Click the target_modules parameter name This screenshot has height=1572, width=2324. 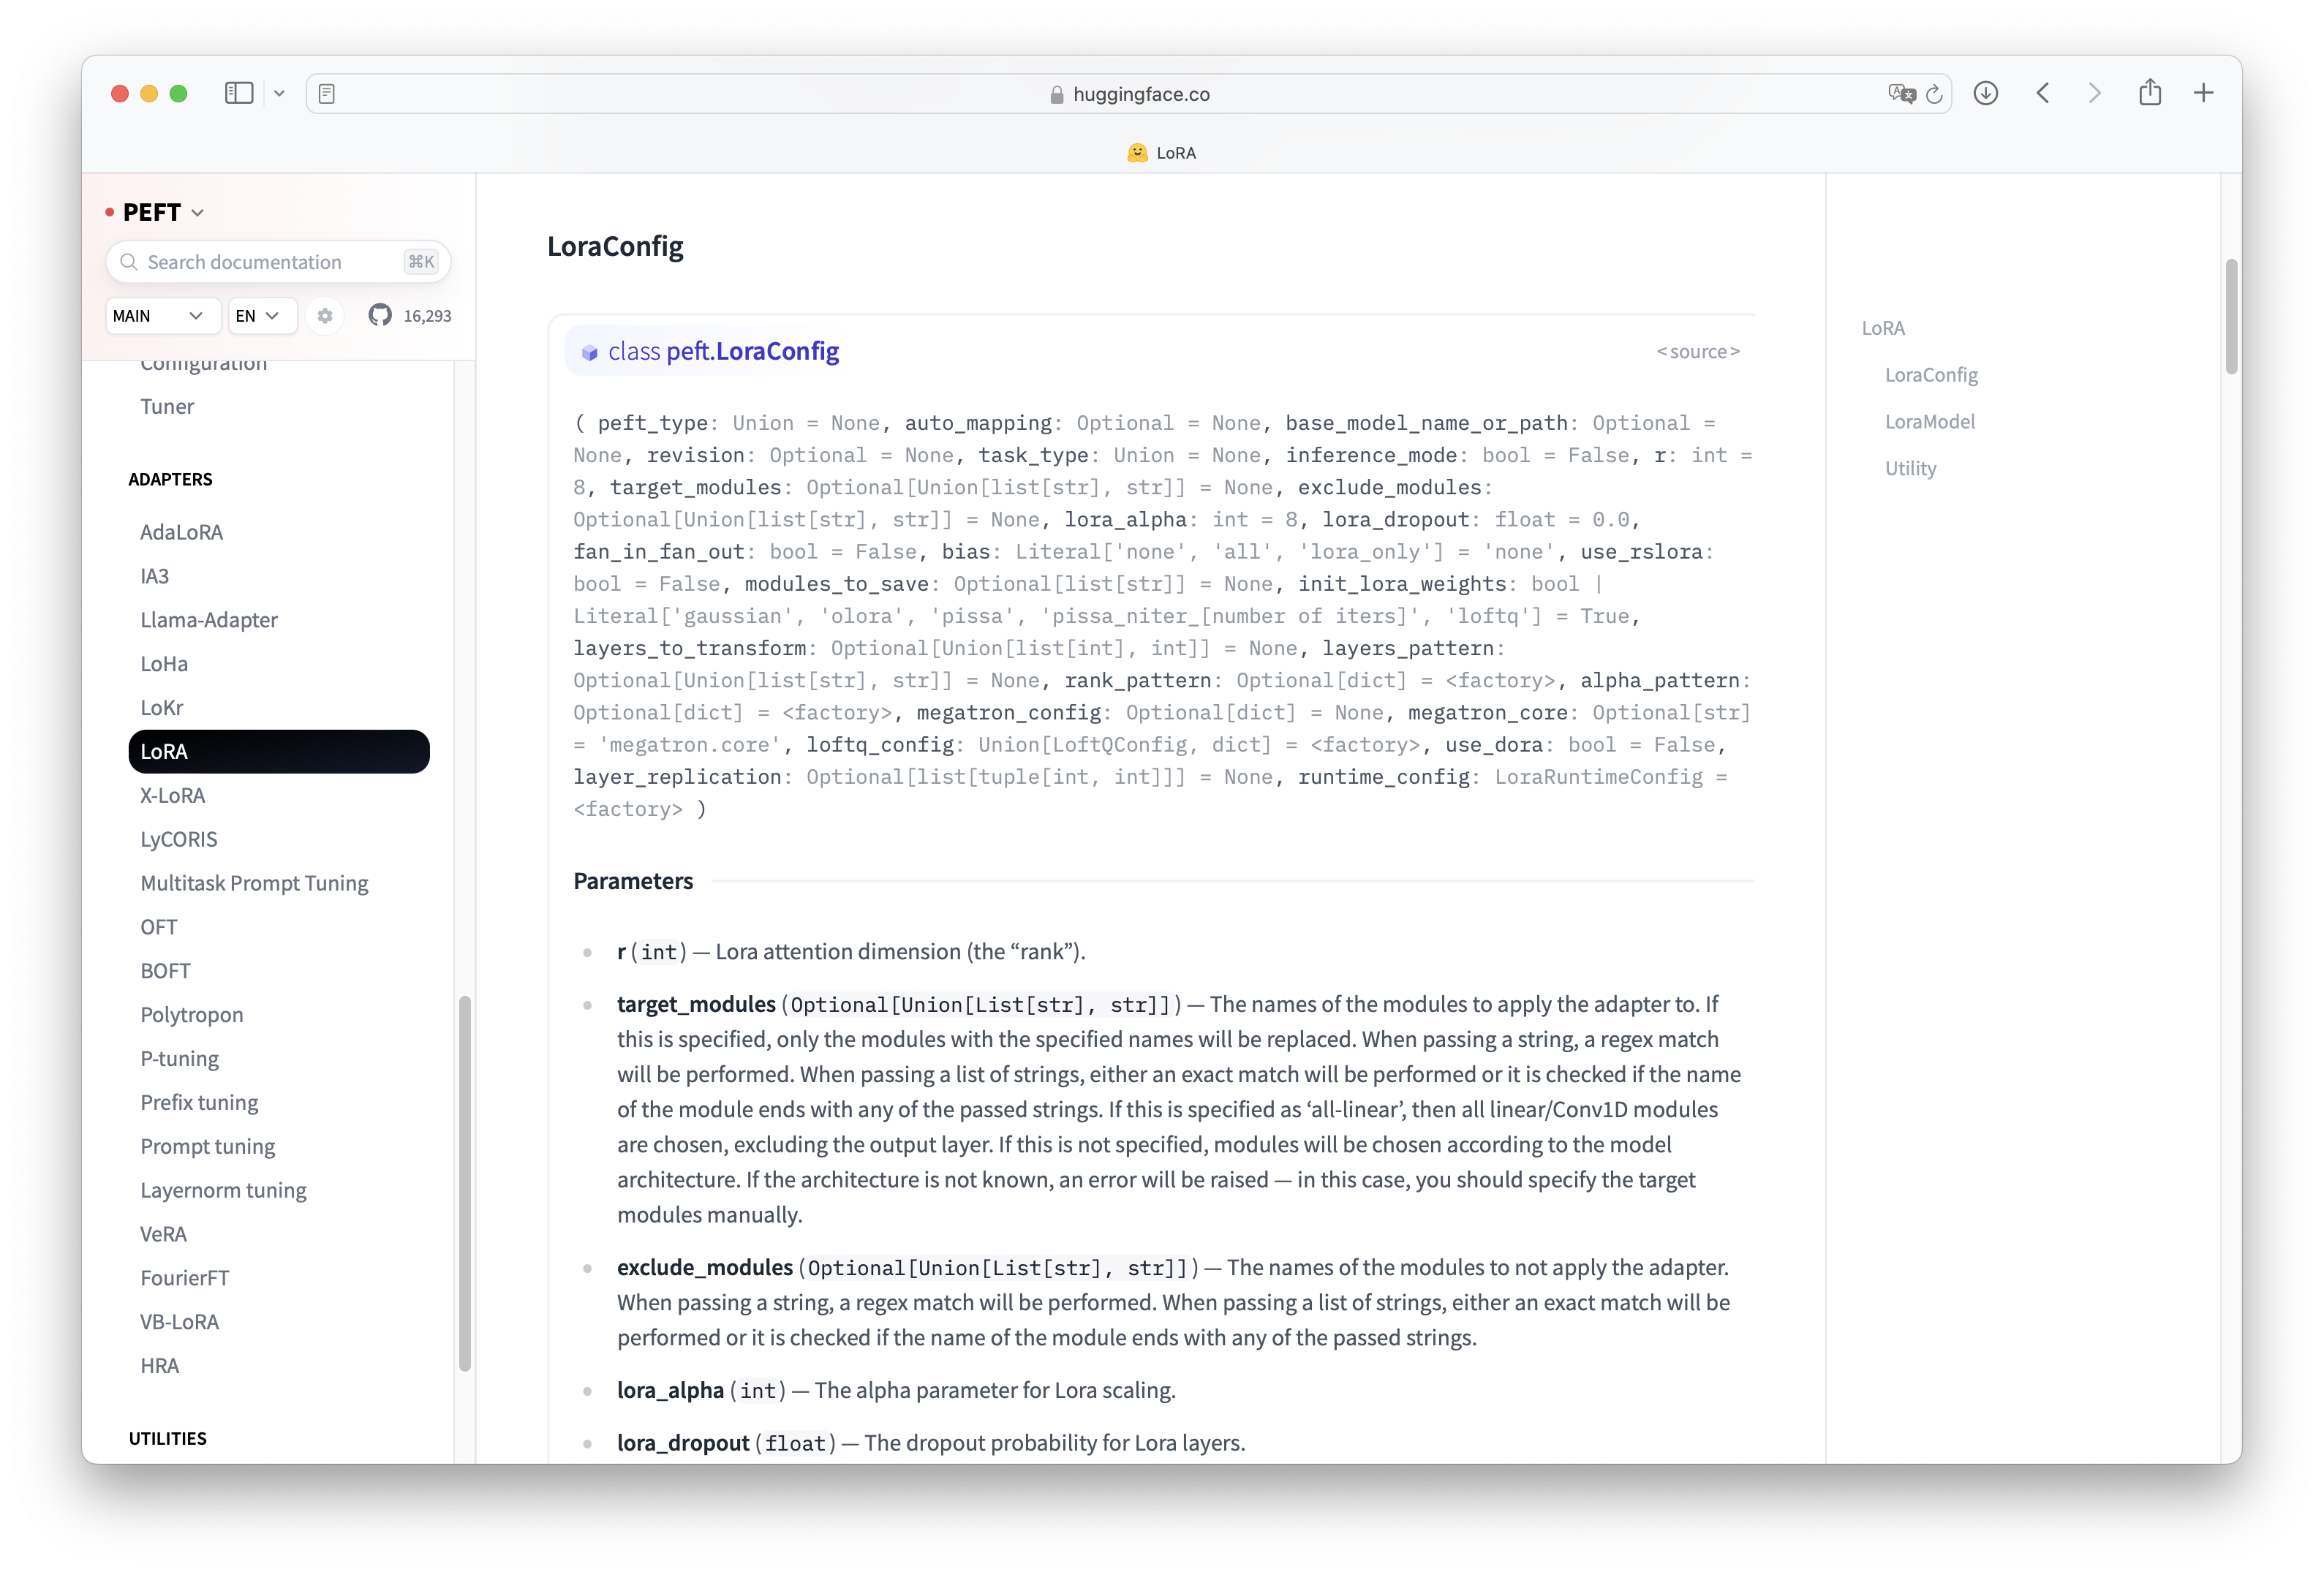coord(696,1004)
